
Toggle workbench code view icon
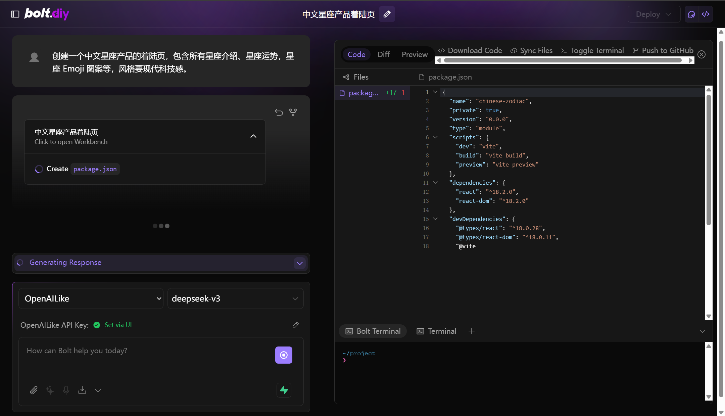706,14
